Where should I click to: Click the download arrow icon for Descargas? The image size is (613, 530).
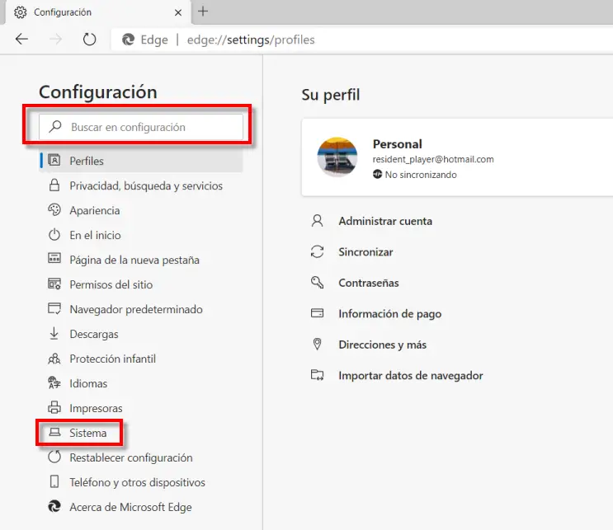click(x=54, y=334)
